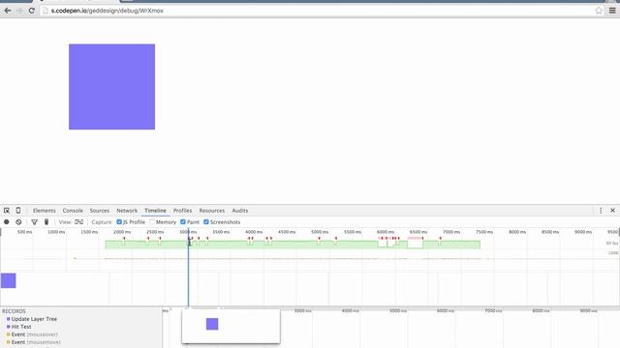Open the Chrome hamburger menu
The height and width of the screenshot is (348, 620).
pos(612,11)
